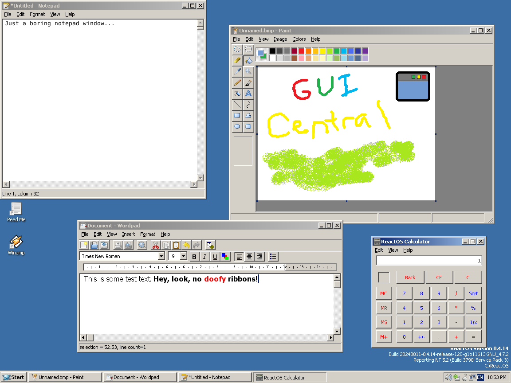Image resolution: width=511 pixels, height=383 pixels.
Task: Click the equals button in Calculator
Action: pyautogui.click(x=473, y=337)
